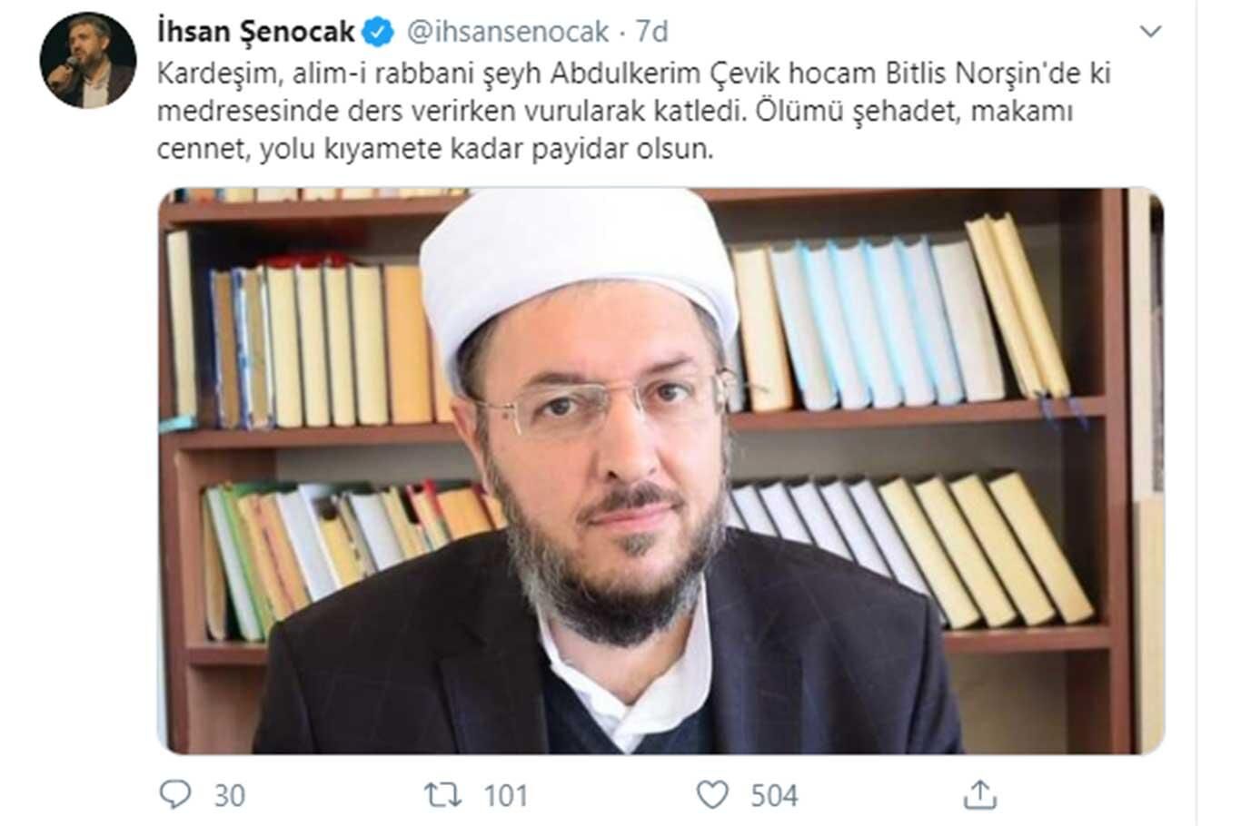
Task: Open the İhsan Şenocak display name link
Action: click(255, 33)
